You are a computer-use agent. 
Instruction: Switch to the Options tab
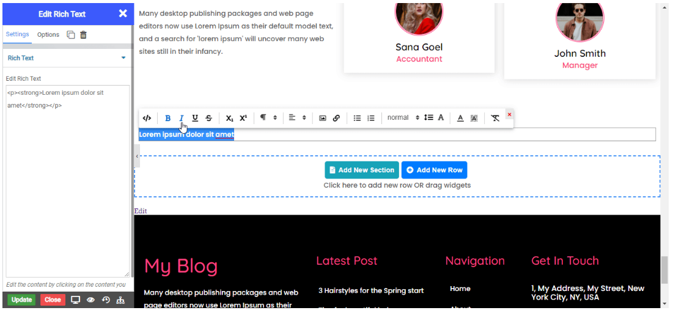48,35
